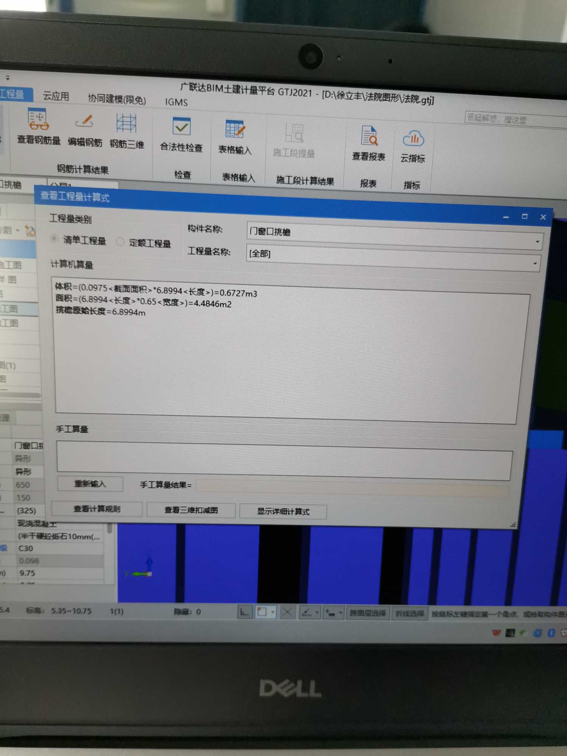Click the rectangle snap icon in status bar
567x756 pixels.
pyautogui.click(x=262, y=612)
